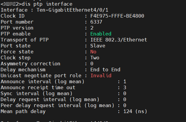The image size is (186, 122).
Task: Click the clock step value 'Two'
Action: (x=95, y=58)
